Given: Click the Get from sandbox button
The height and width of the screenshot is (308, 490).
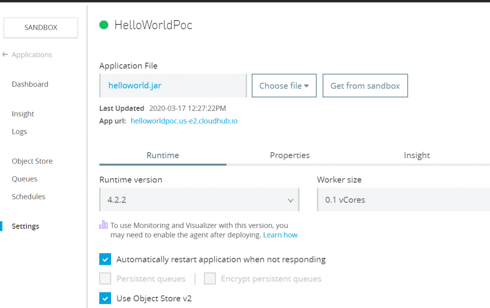Looking at the screenshot, I should (x=365, y=85).
